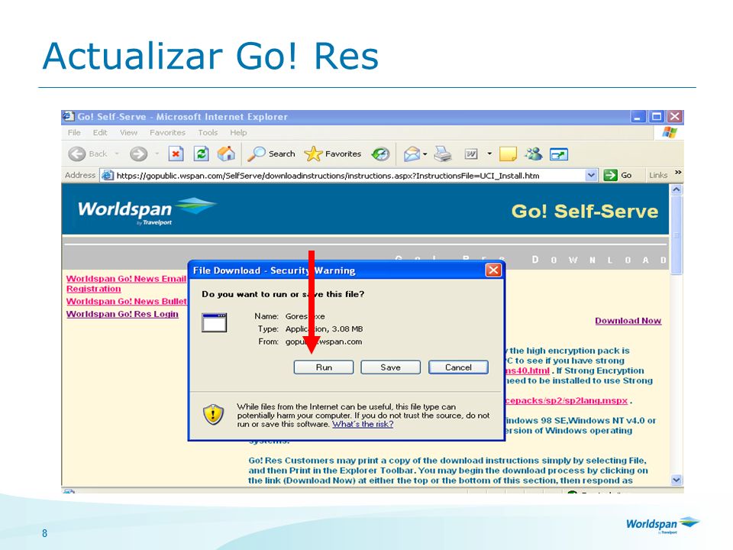
Task: Go to Home page icon
Action: point(226,154)
